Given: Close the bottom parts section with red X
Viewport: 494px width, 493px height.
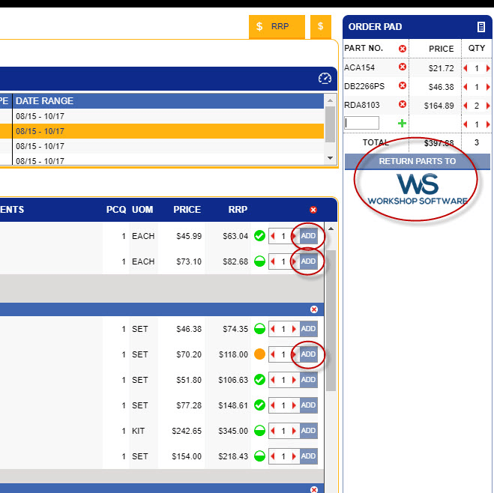Looking at the screenshot, I should tap(314, 489).
